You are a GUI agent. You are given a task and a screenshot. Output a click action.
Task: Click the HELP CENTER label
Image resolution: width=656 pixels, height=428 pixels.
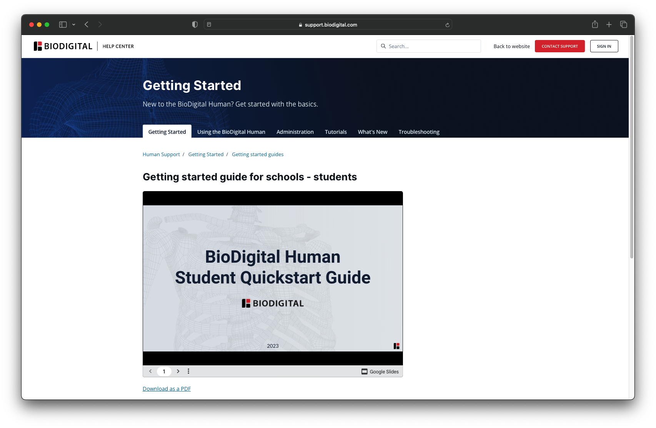[x=118, y=46]
